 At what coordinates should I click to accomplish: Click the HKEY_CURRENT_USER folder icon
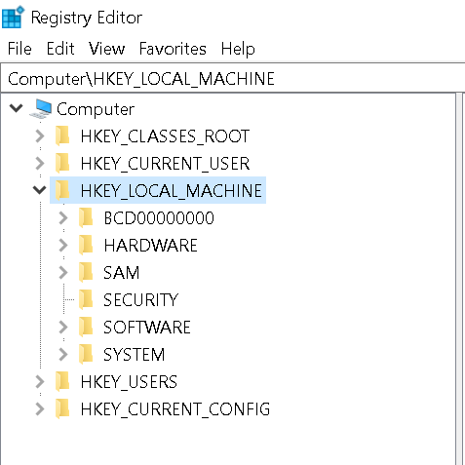[x=62, y=163]
